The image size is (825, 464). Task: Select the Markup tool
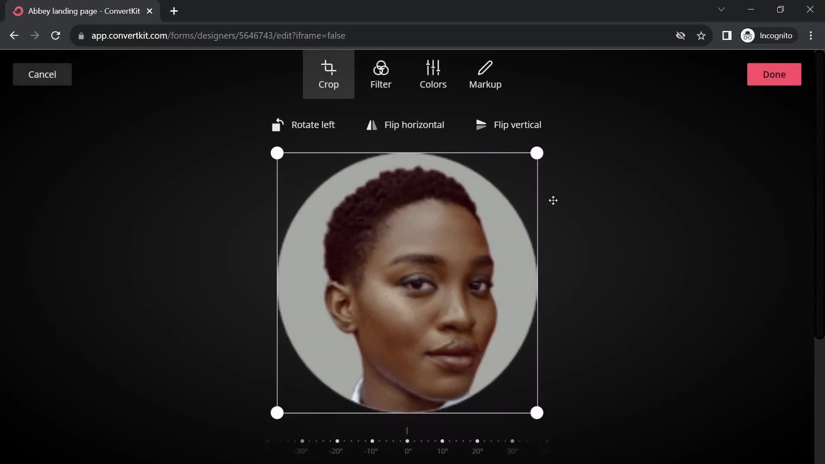[485, 73]
